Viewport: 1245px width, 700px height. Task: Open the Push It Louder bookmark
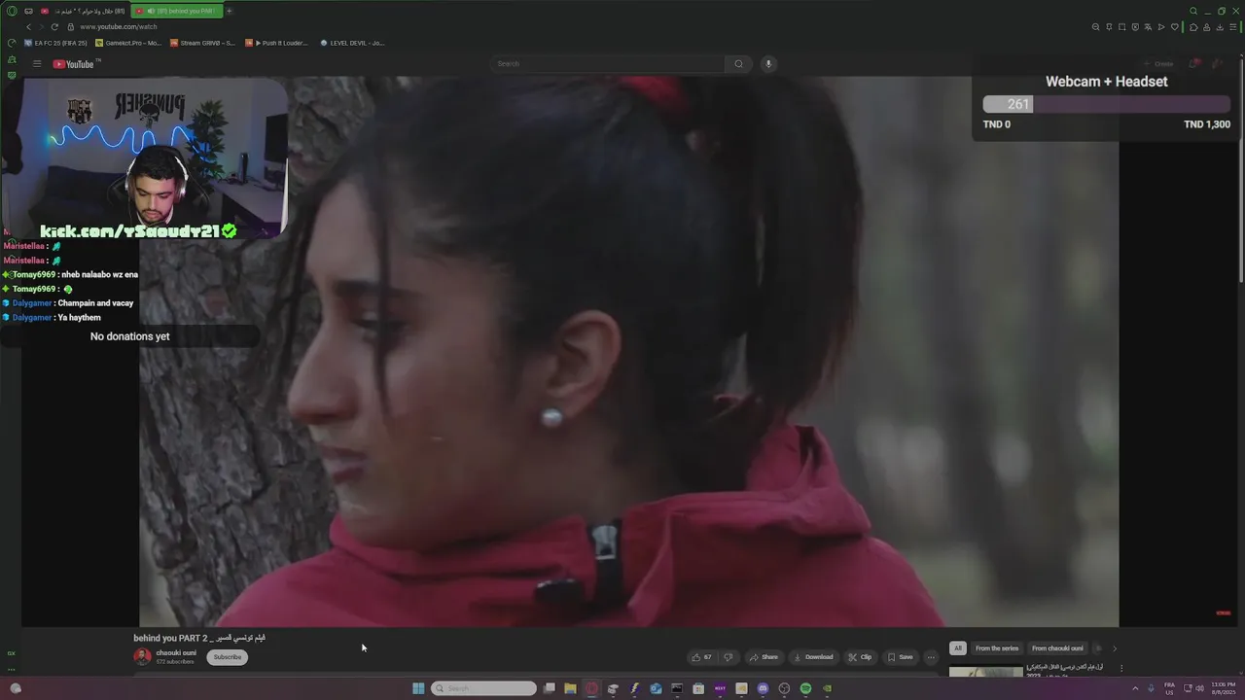(x=276, y=43)
